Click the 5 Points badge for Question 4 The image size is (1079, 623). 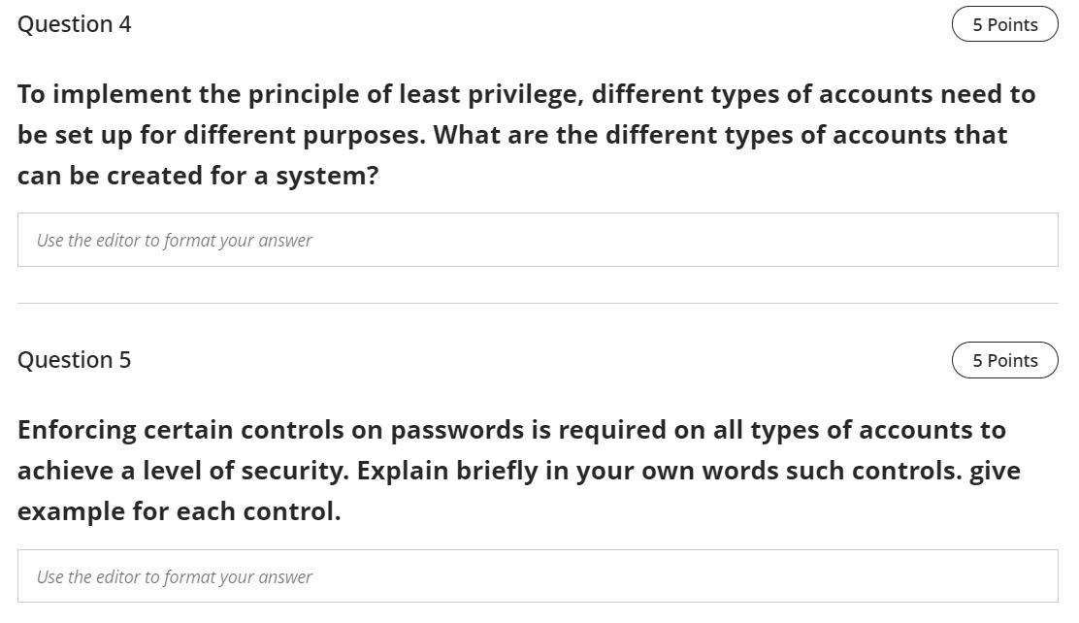(1004, 24)
